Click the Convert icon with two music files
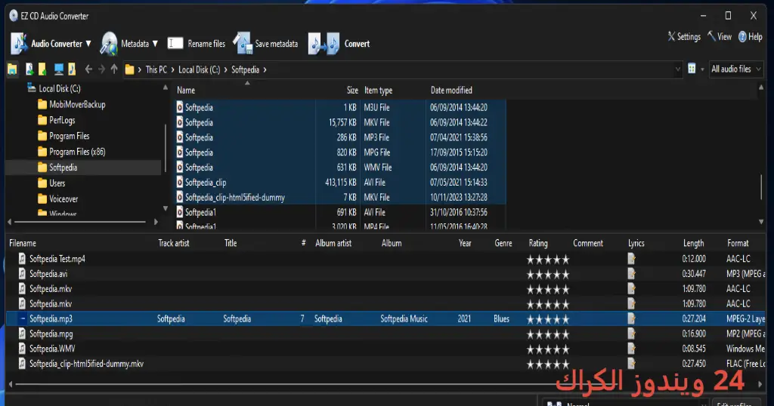 tap(324, 44)
